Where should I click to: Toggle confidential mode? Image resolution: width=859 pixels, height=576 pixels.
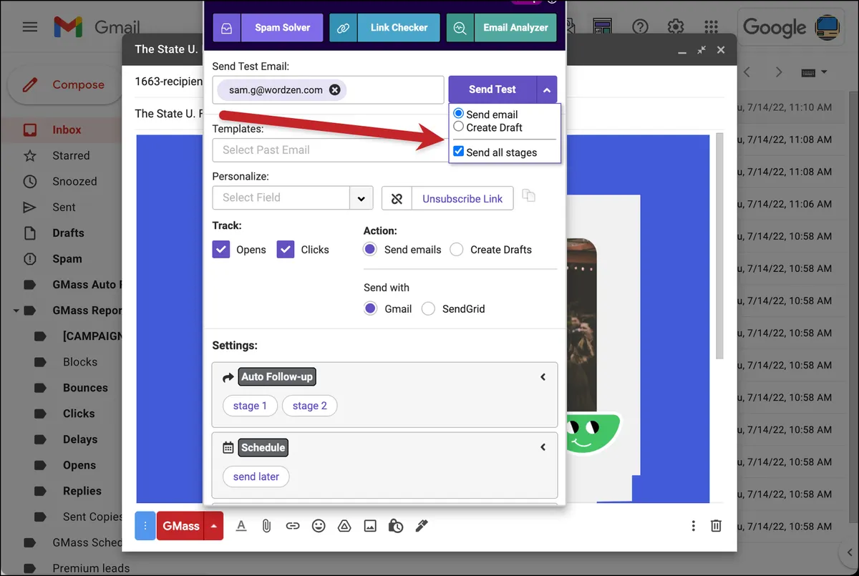[396, 526]
